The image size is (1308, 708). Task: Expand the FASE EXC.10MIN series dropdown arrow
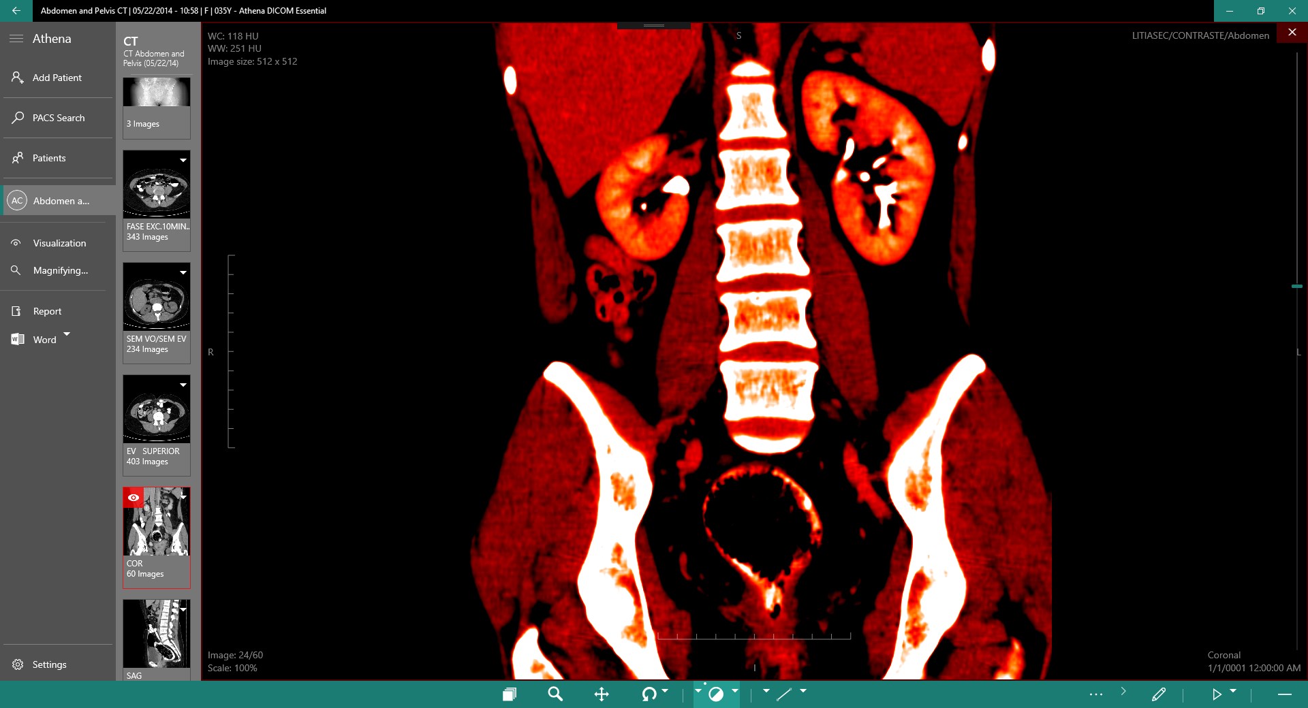[183, 160]
